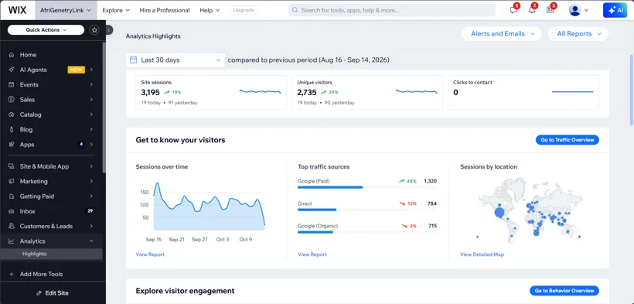This screenshot has height=304, width=634.
Task: Click the Blog pen icon
Action: [12, 129]
